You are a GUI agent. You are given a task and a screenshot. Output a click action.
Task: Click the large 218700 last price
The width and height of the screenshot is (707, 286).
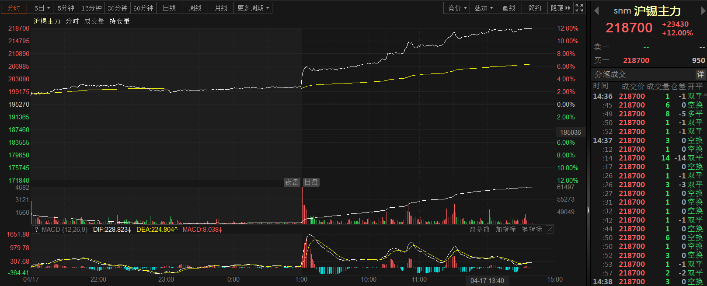(629, 28)
